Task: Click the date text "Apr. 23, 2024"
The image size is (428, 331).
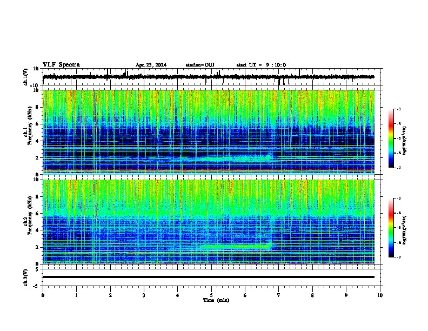Action: tap(151, 65)
